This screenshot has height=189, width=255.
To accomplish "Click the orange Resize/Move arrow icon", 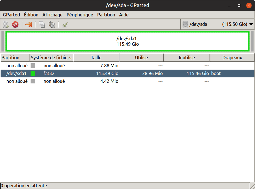I will (x=29, y=24).
